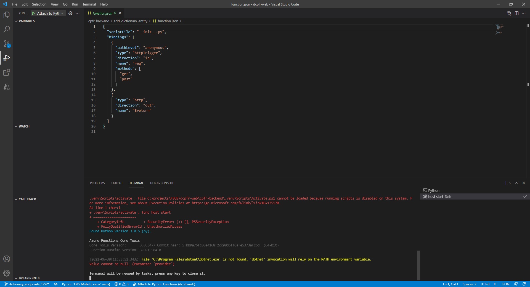Open the Accounts menu icon
The image size is (530, 287).
[x=7, y=259]
